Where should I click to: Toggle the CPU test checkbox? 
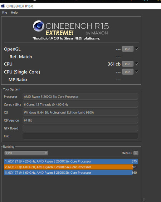[137, 64]
